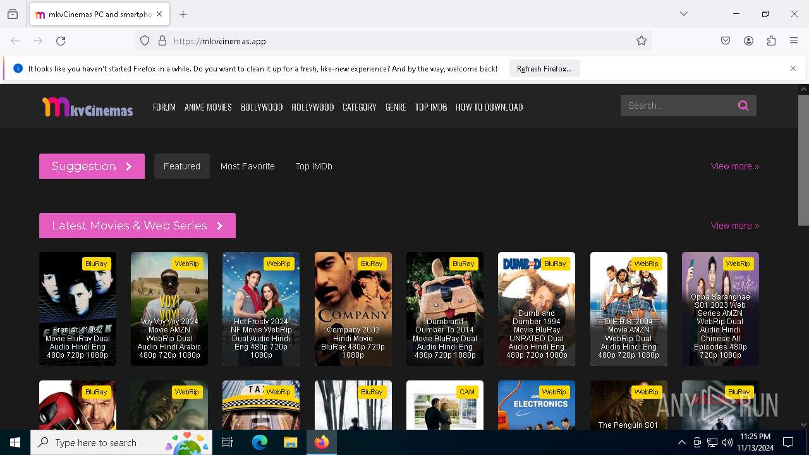Open the D.E.B.S. 2004 movie poster
809x455 pixels.
click(629, 309)
